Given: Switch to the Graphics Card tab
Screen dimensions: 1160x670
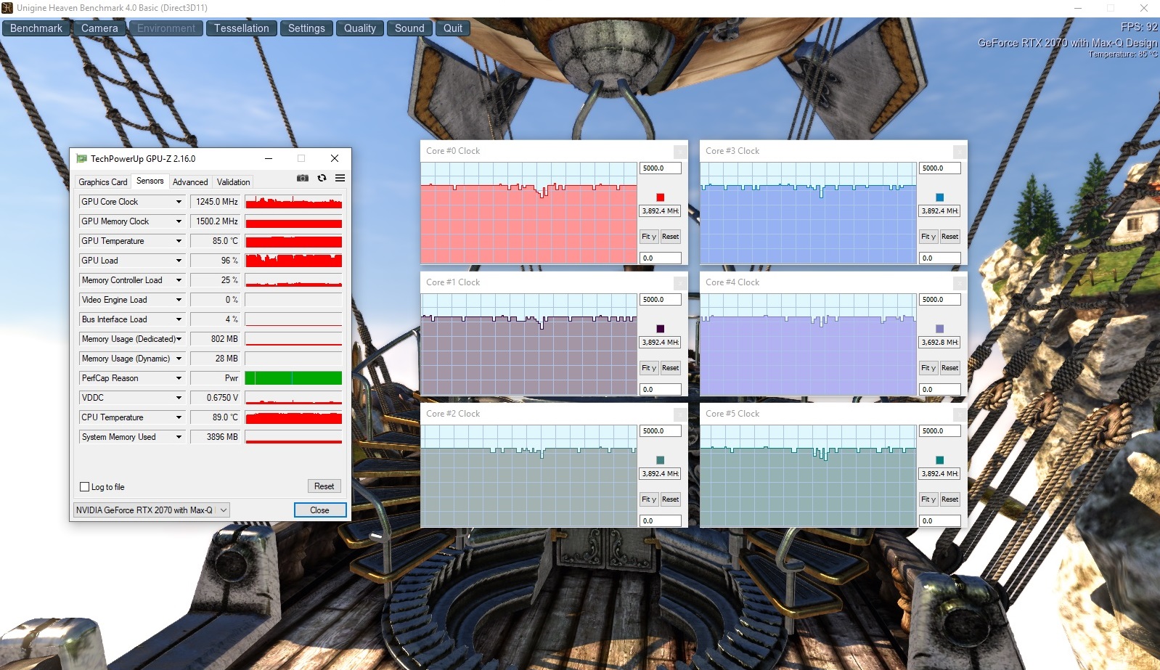Looking at the screenshot, I should tap(102, 182).
